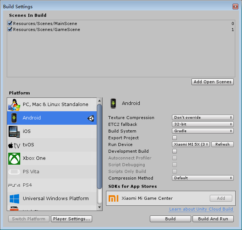The width and height of the screenshot is (242, 230).
Task: Select the tvOS platform
Action: tap(52, 145)
